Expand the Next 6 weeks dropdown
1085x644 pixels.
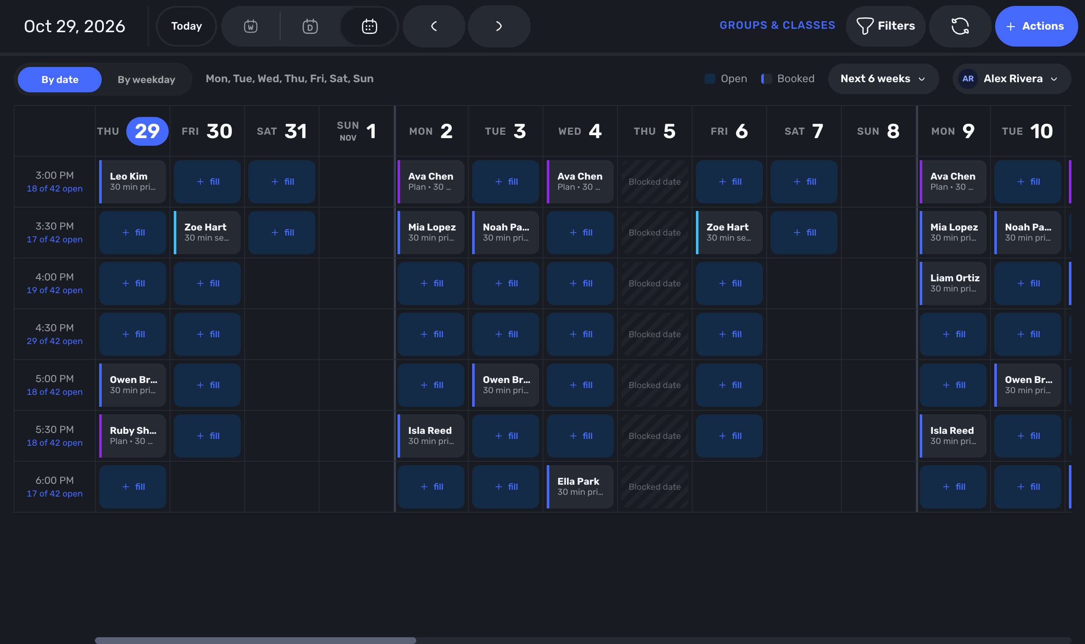coord(883,78)
